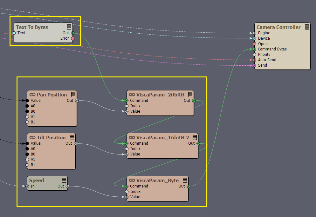This screenshot has width=316, height=217.
Task: Select the Out pin of Pan Position
Action: tap(77, 101)
